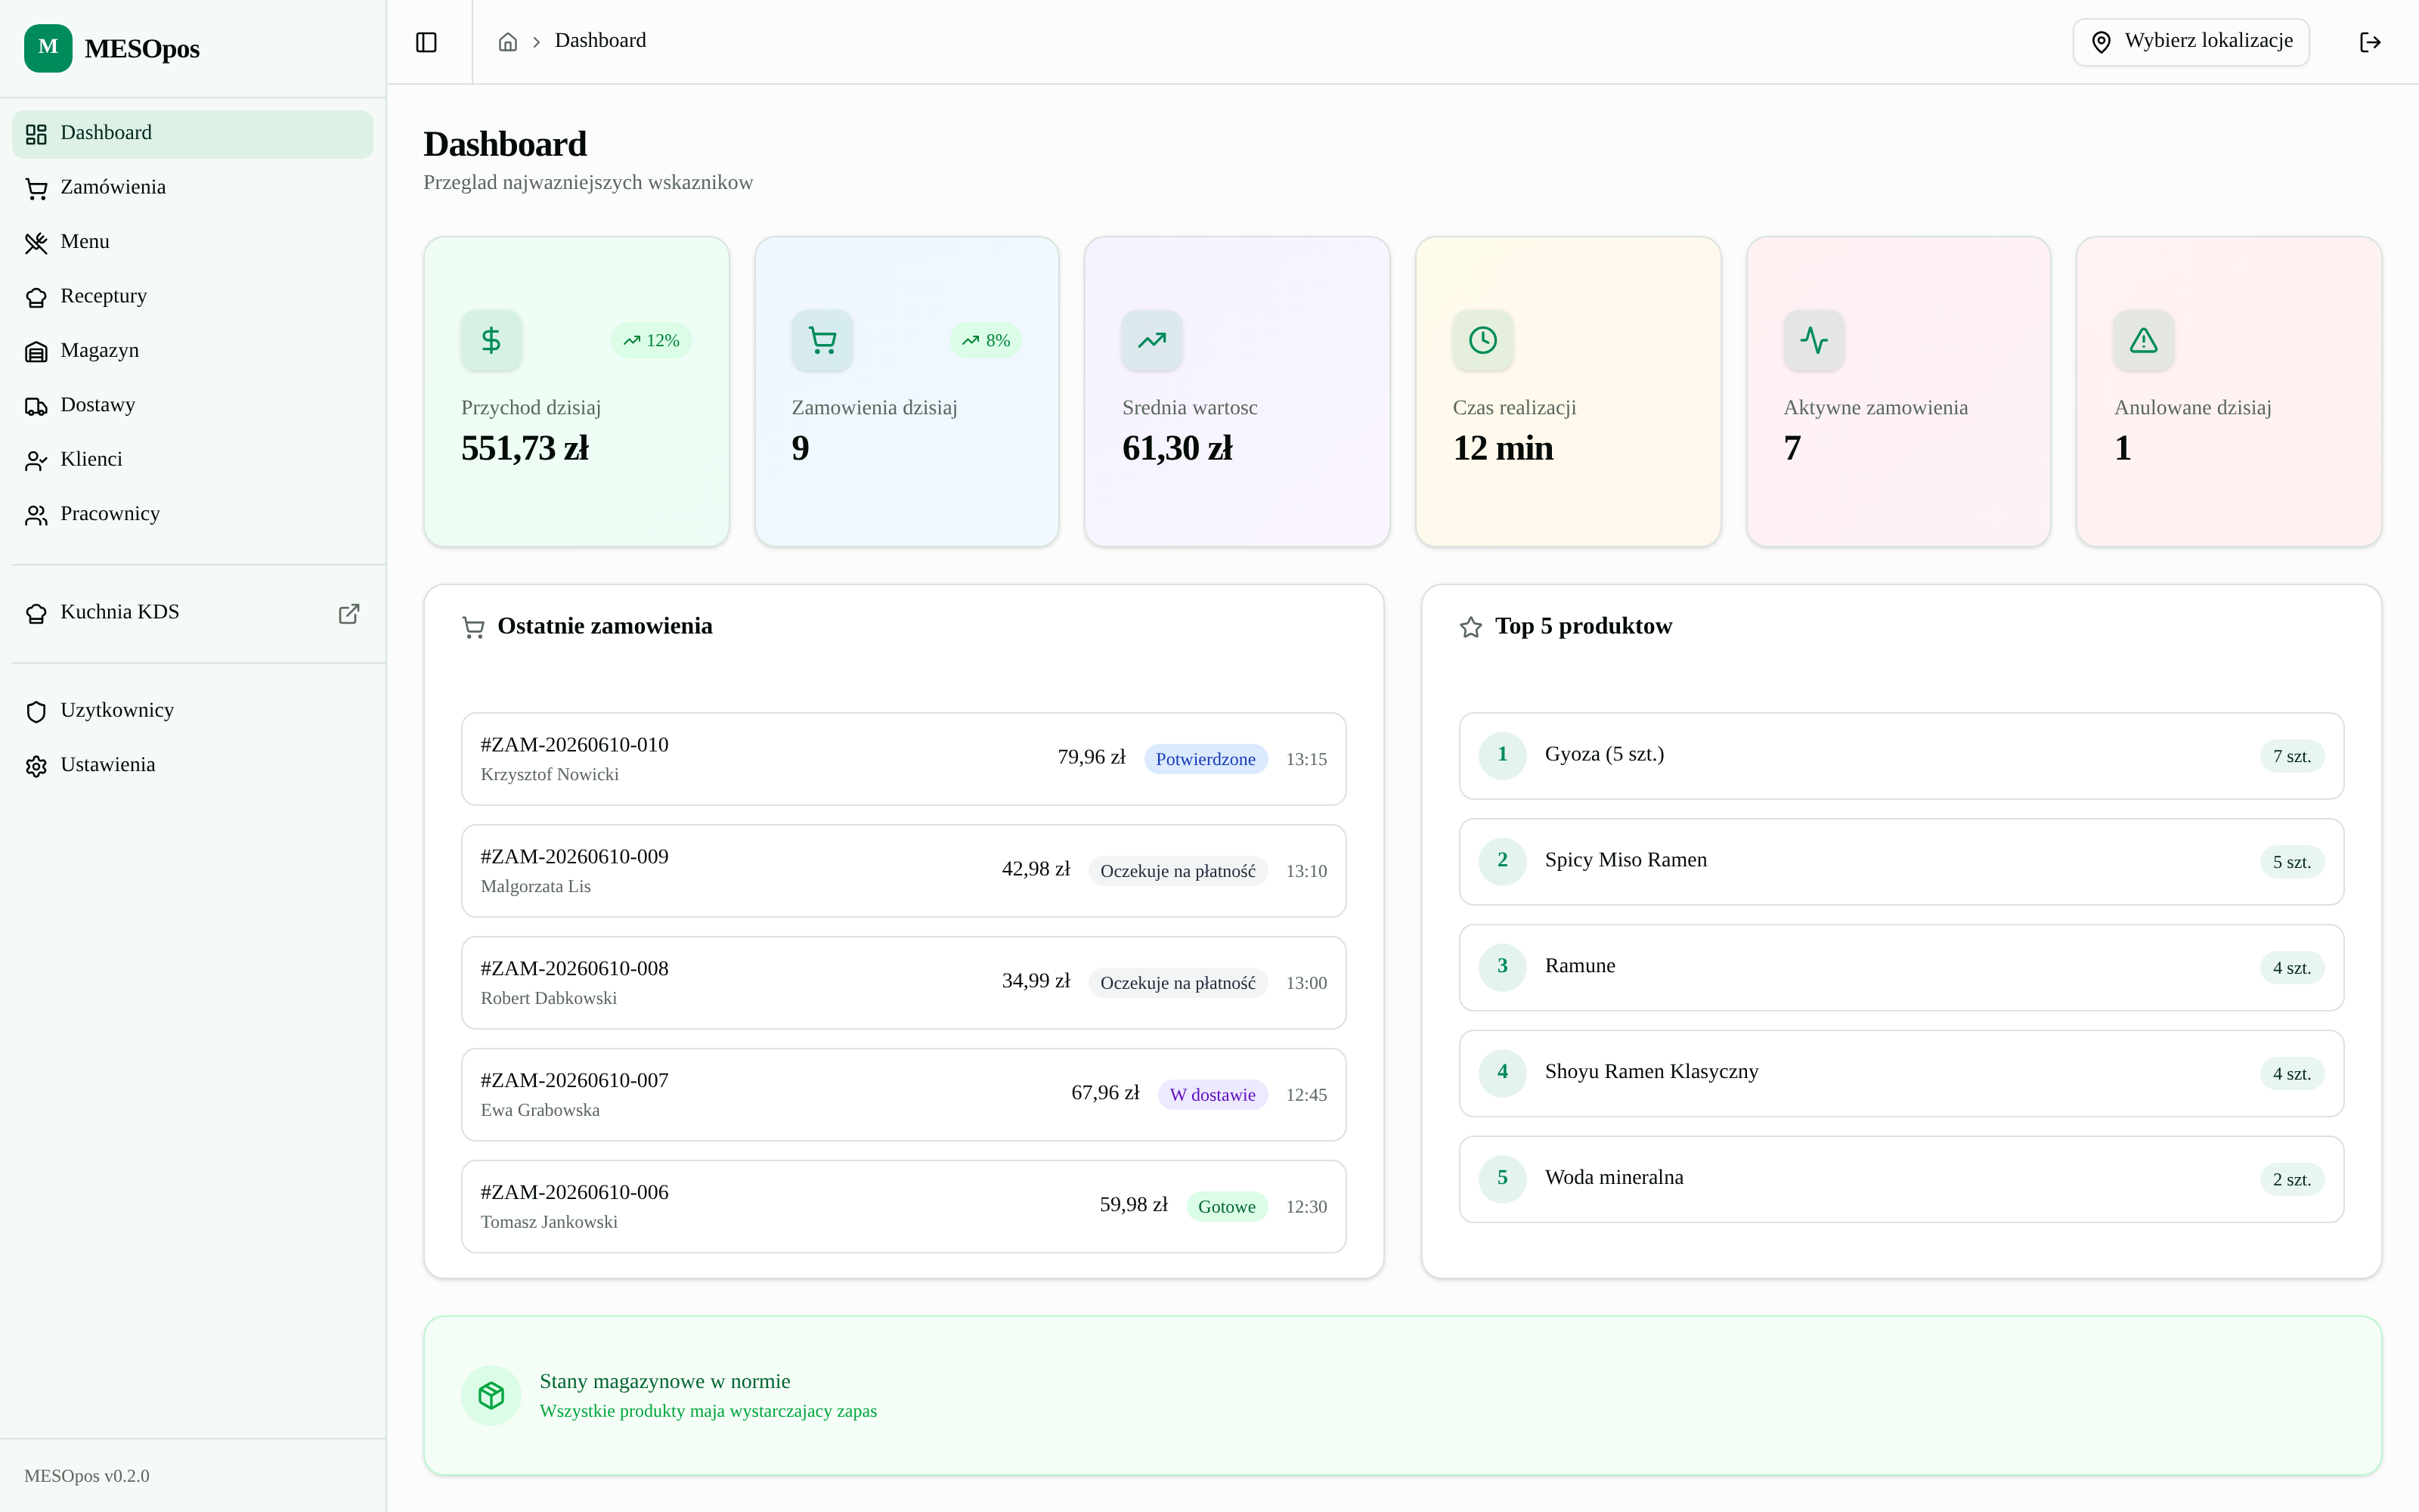Viewport: 2419px width, 1512px height.
Task: Click the dollar icon on Przychod card
Action: (491, 340)
